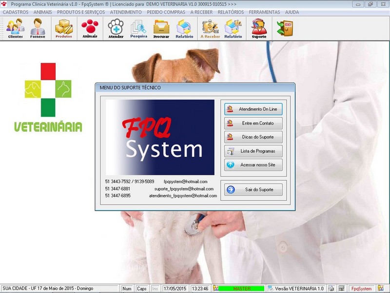Restore down the main application window
This screenshot has height=293, width=390.
(370, 4)
